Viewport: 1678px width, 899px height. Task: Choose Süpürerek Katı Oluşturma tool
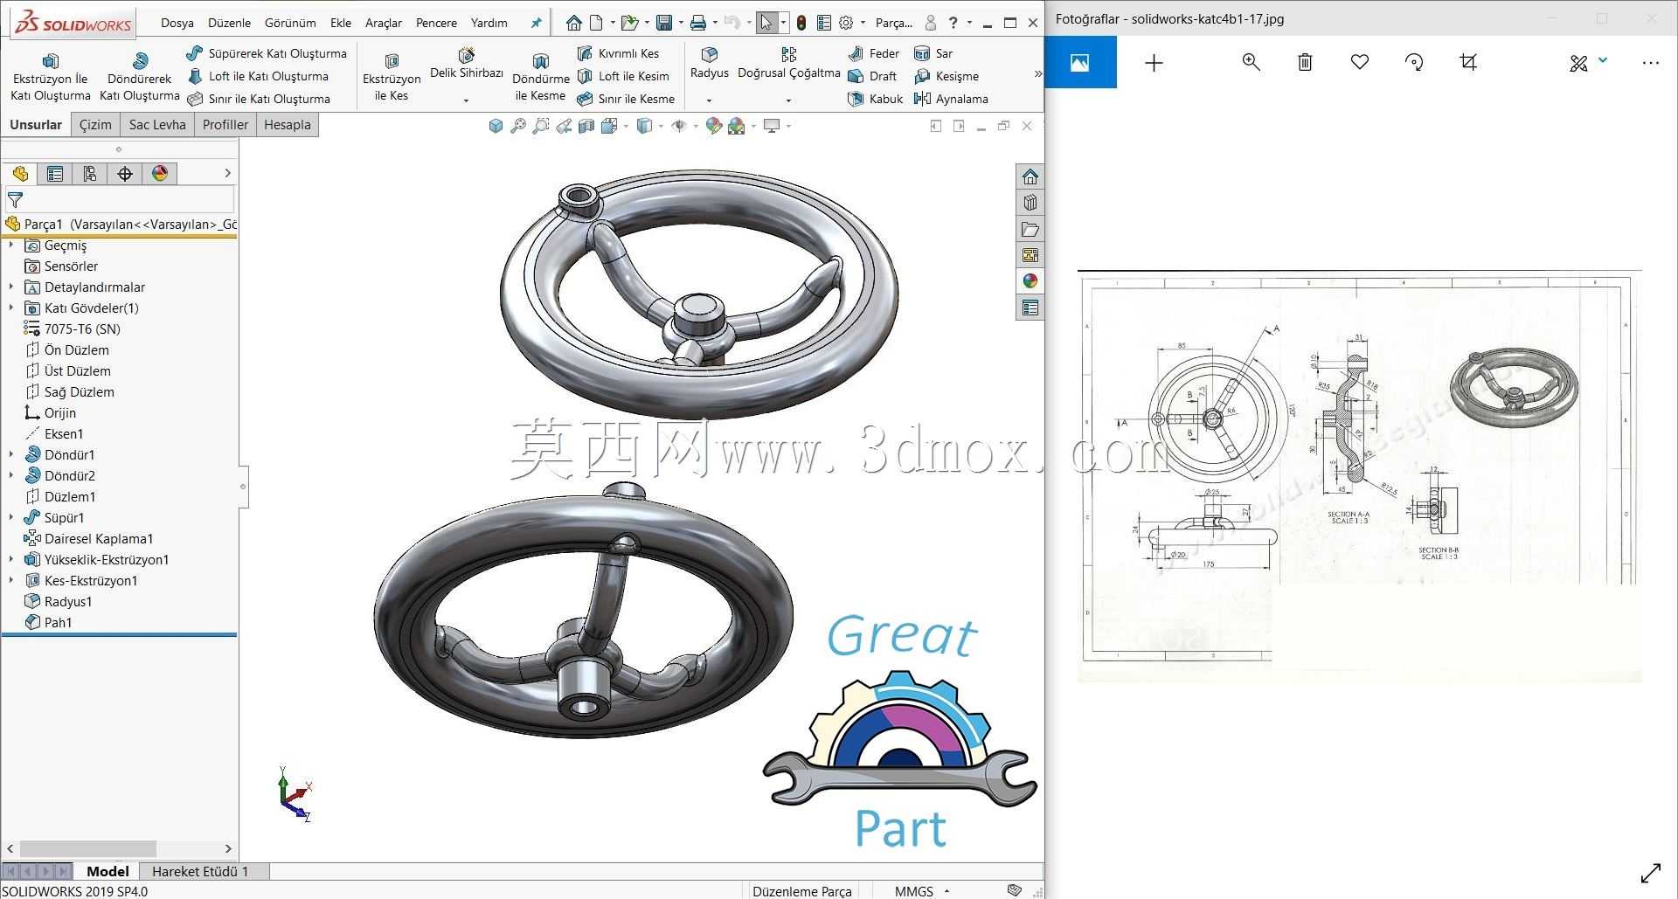267,53
